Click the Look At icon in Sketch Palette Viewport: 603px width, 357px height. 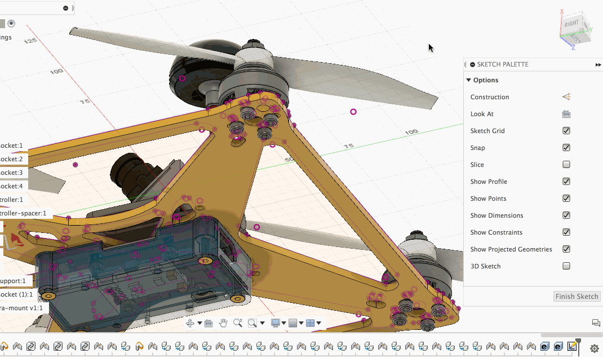(566, 114)
